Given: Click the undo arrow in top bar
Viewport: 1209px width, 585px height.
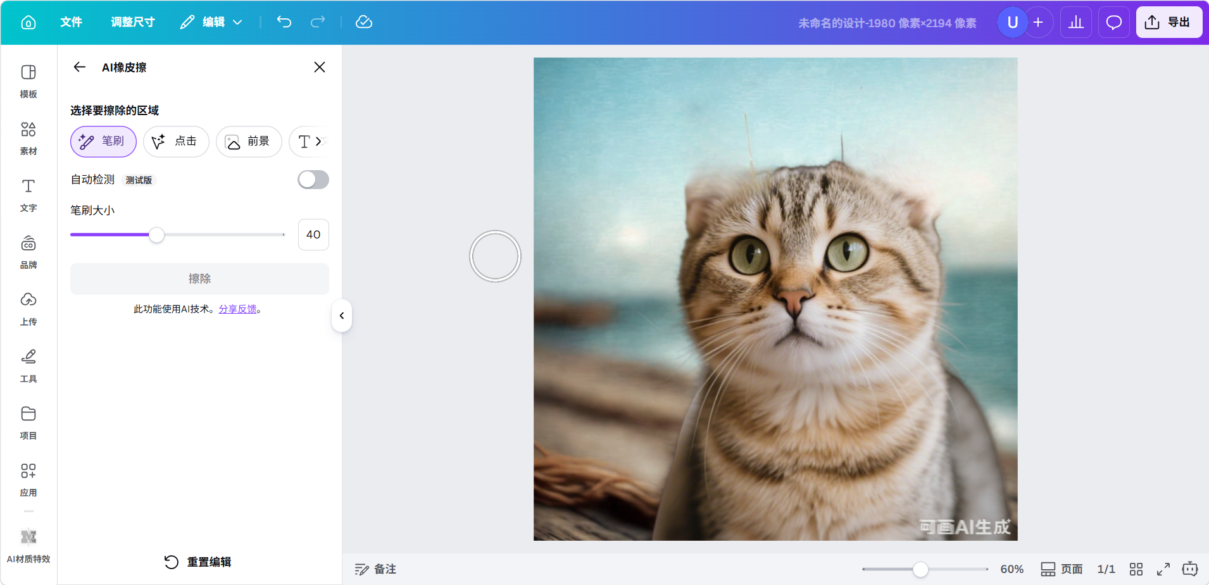Looking at the screenshot, I should pos(284,22).
